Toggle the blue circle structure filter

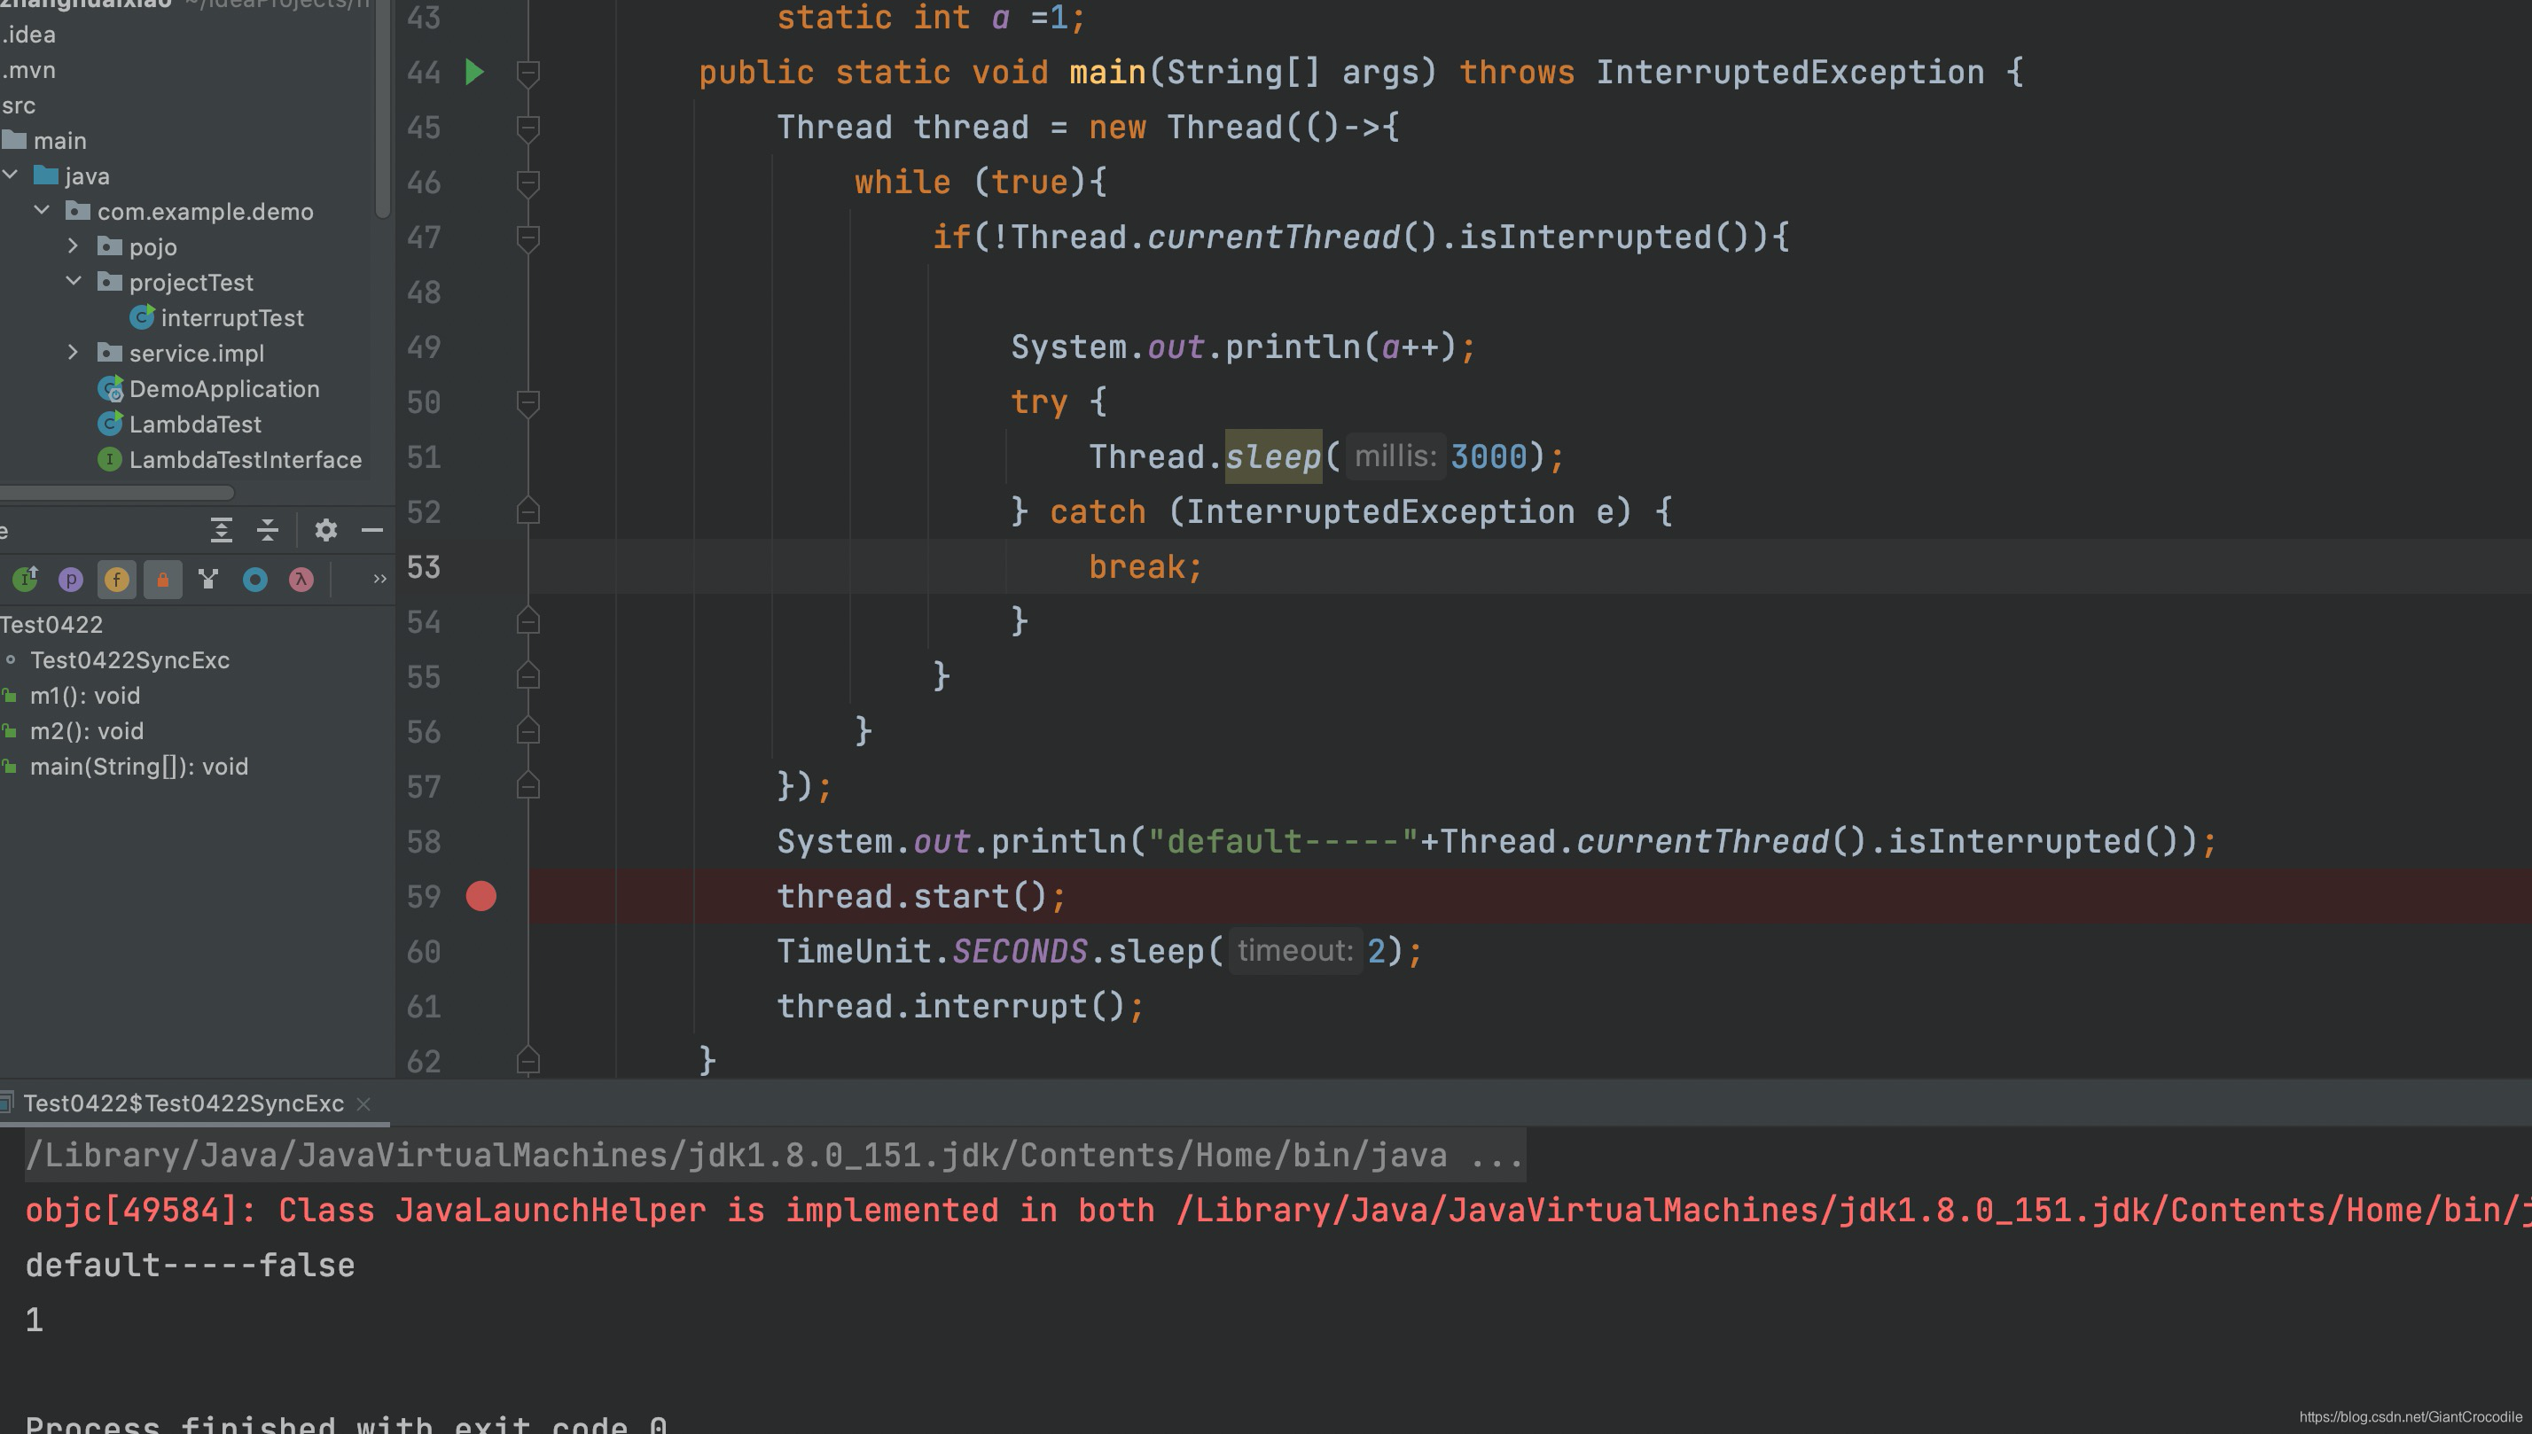(255, 579)
